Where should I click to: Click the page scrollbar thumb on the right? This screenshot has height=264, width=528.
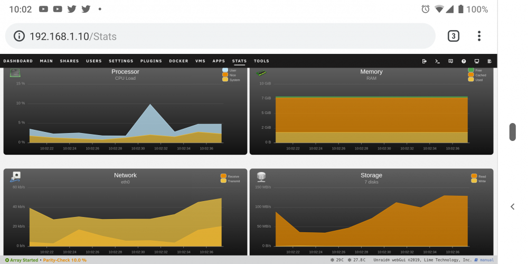pos(512,132)
